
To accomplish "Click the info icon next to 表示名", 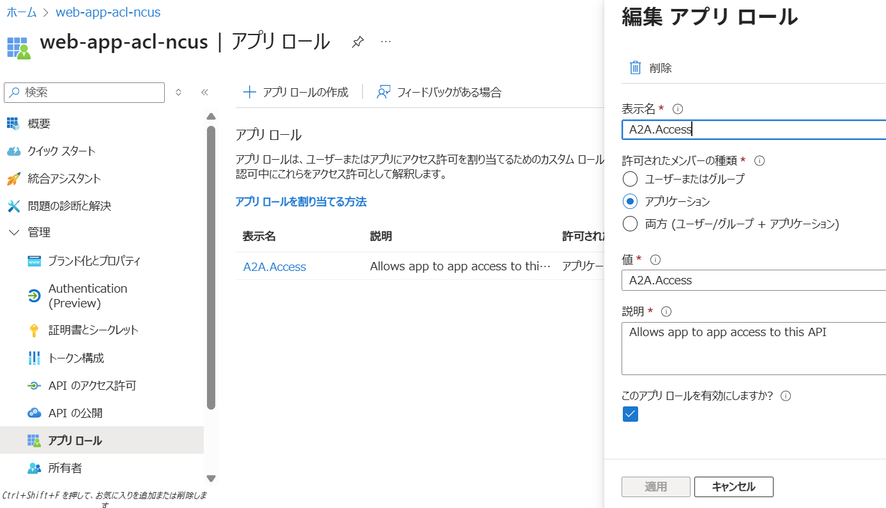I will [x=678, y=109].
